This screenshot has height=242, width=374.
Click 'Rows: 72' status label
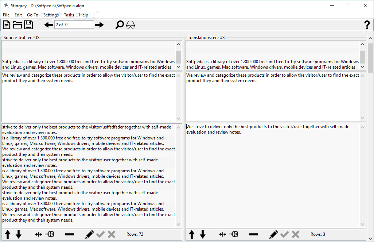(x=135, y=234)
